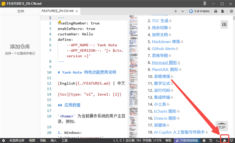235x143 pixels.
Task: Follow the Github Alerts link
Action: 163,49
